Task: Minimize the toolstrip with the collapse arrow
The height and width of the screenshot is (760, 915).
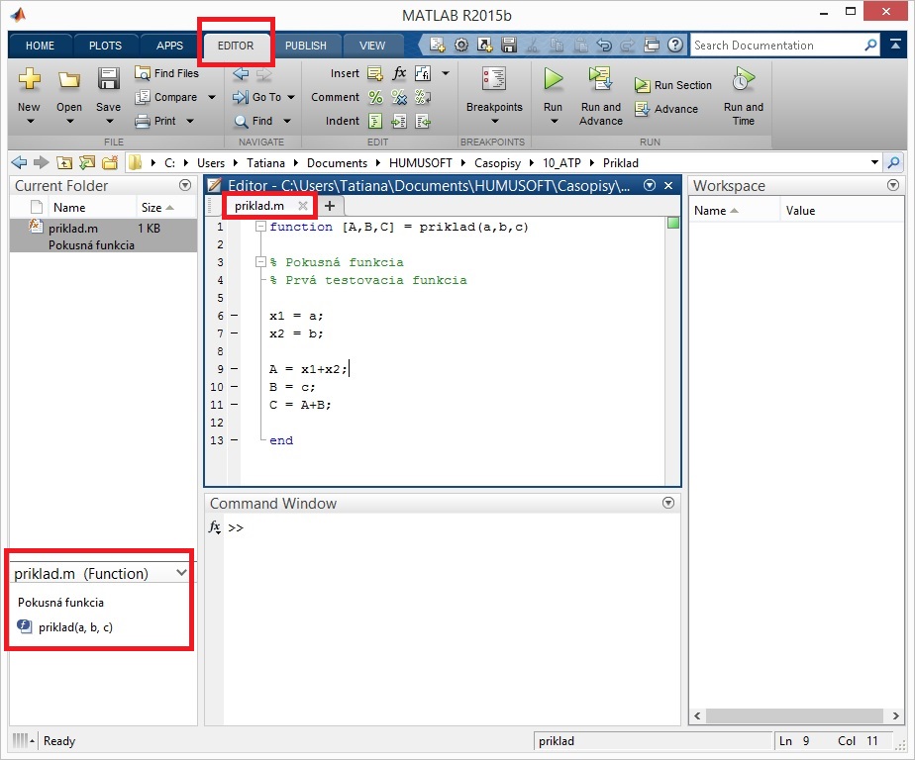Action: pyautogui.click(x=895, y=45)
